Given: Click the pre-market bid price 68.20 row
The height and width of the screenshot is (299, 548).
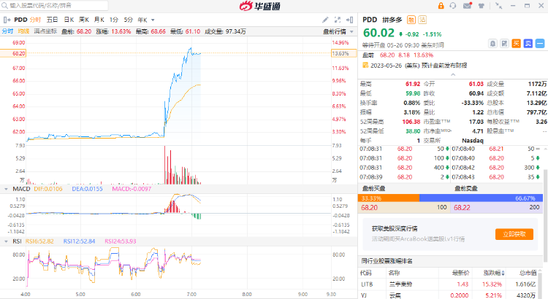Looking at the screenshot, I should 404,208.
